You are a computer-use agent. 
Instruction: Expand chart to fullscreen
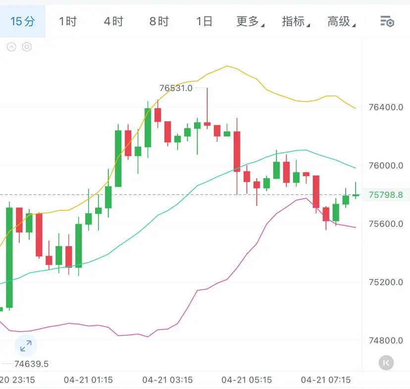click(x=25, y=346)
